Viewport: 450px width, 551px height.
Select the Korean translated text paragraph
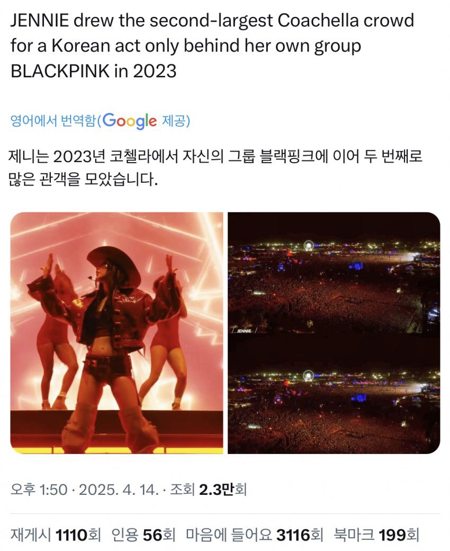tap(215, 167)
